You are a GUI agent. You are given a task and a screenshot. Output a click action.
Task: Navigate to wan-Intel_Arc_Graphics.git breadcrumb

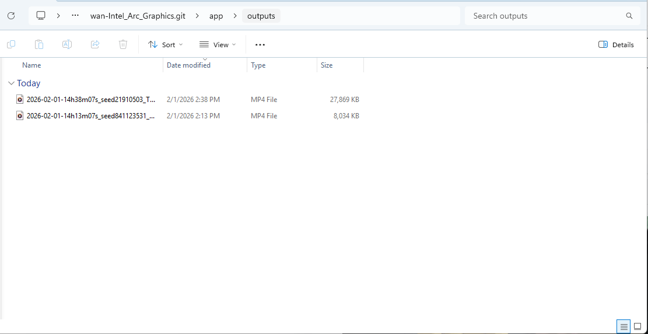138,16
